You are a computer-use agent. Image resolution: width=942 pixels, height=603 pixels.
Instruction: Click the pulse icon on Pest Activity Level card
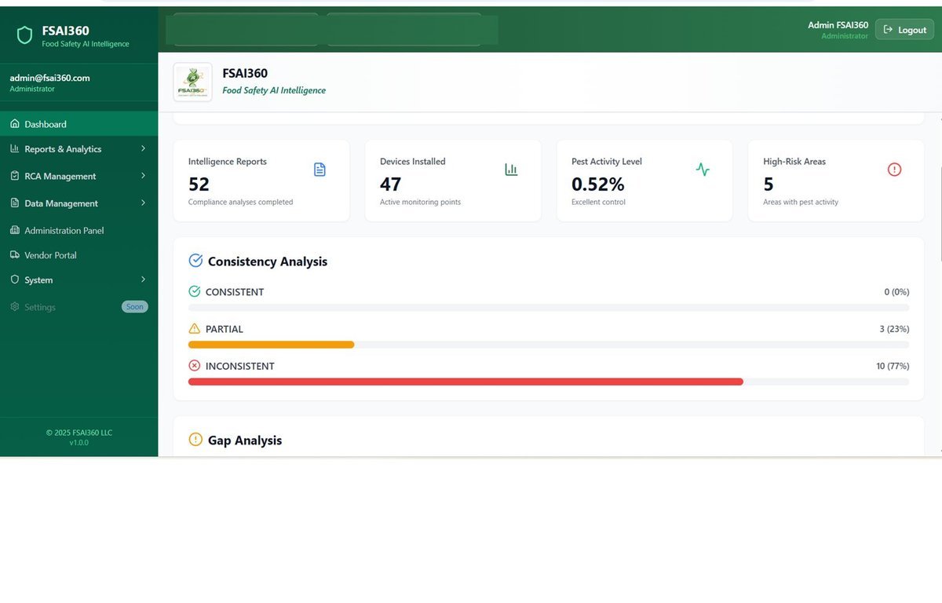703,169
